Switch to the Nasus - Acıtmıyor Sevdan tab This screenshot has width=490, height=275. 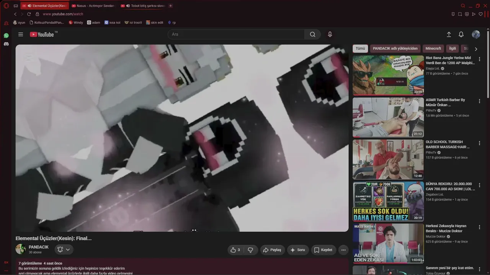[x=93, y=6]
